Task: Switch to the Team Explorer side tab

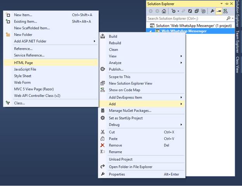Action: [x=238, y=42]
